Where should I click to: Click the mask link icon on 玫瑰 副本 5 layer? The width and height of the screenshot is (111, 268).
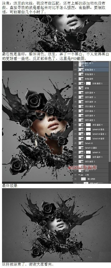point(84,83)
